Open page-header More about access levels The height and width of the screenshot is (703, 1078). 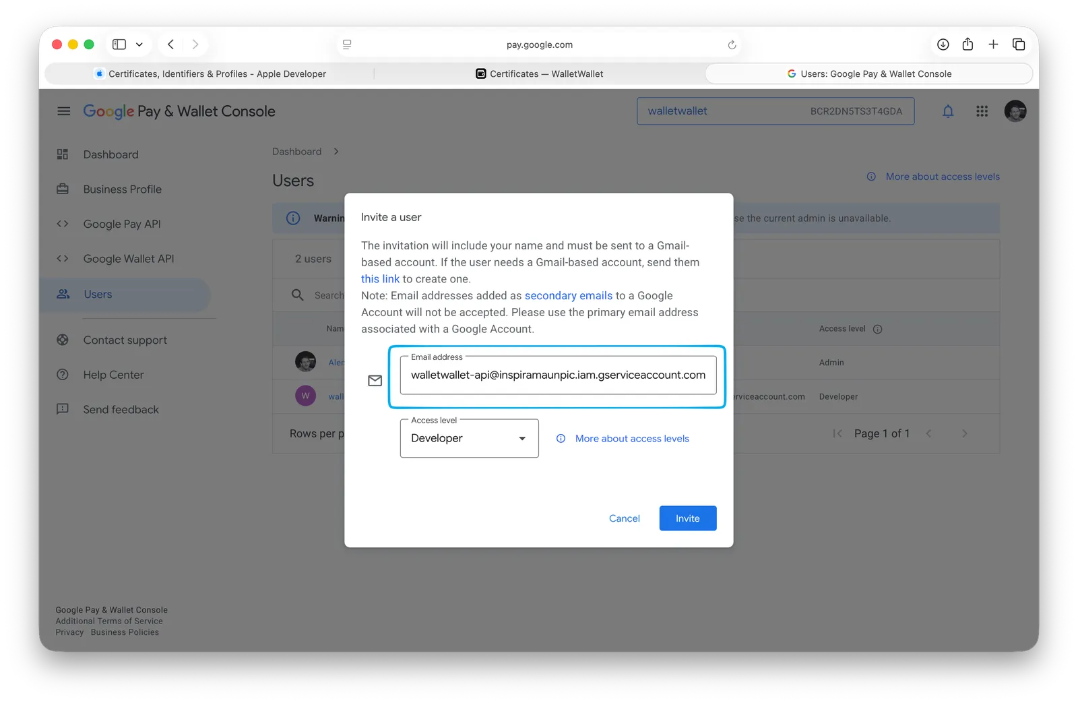pyautogui.click(x=943, y=177)
